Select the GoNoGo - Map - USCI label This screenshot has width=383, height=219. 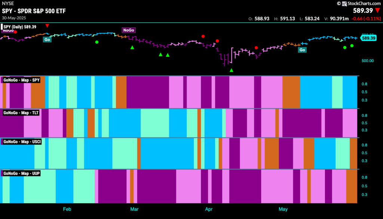(x=22, y=142)
